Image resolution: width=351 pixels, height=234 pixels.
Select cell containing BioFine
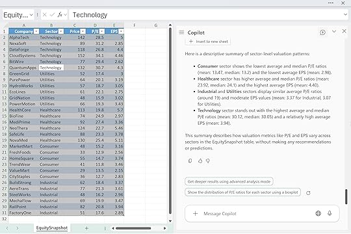[24, 116]
